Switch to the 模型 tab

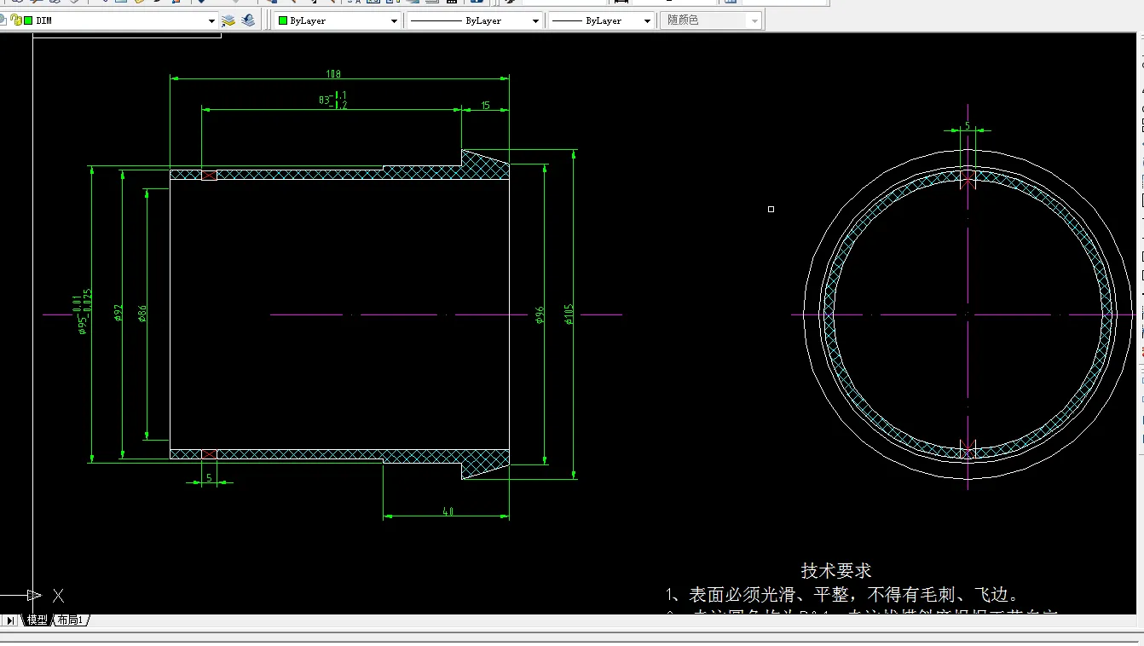37,620
